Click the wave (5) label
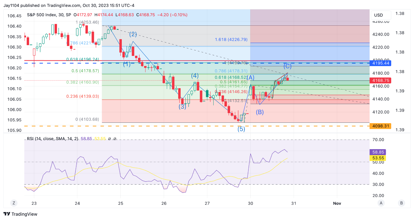 [241, 129]
